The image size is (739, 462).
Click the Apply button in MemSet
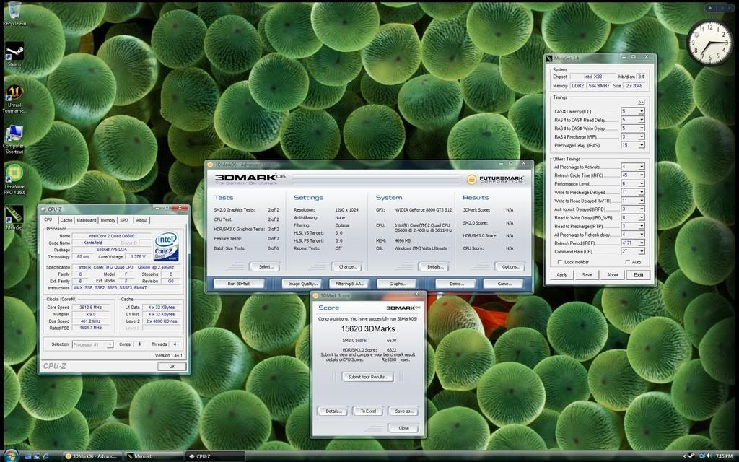(561, 275)
